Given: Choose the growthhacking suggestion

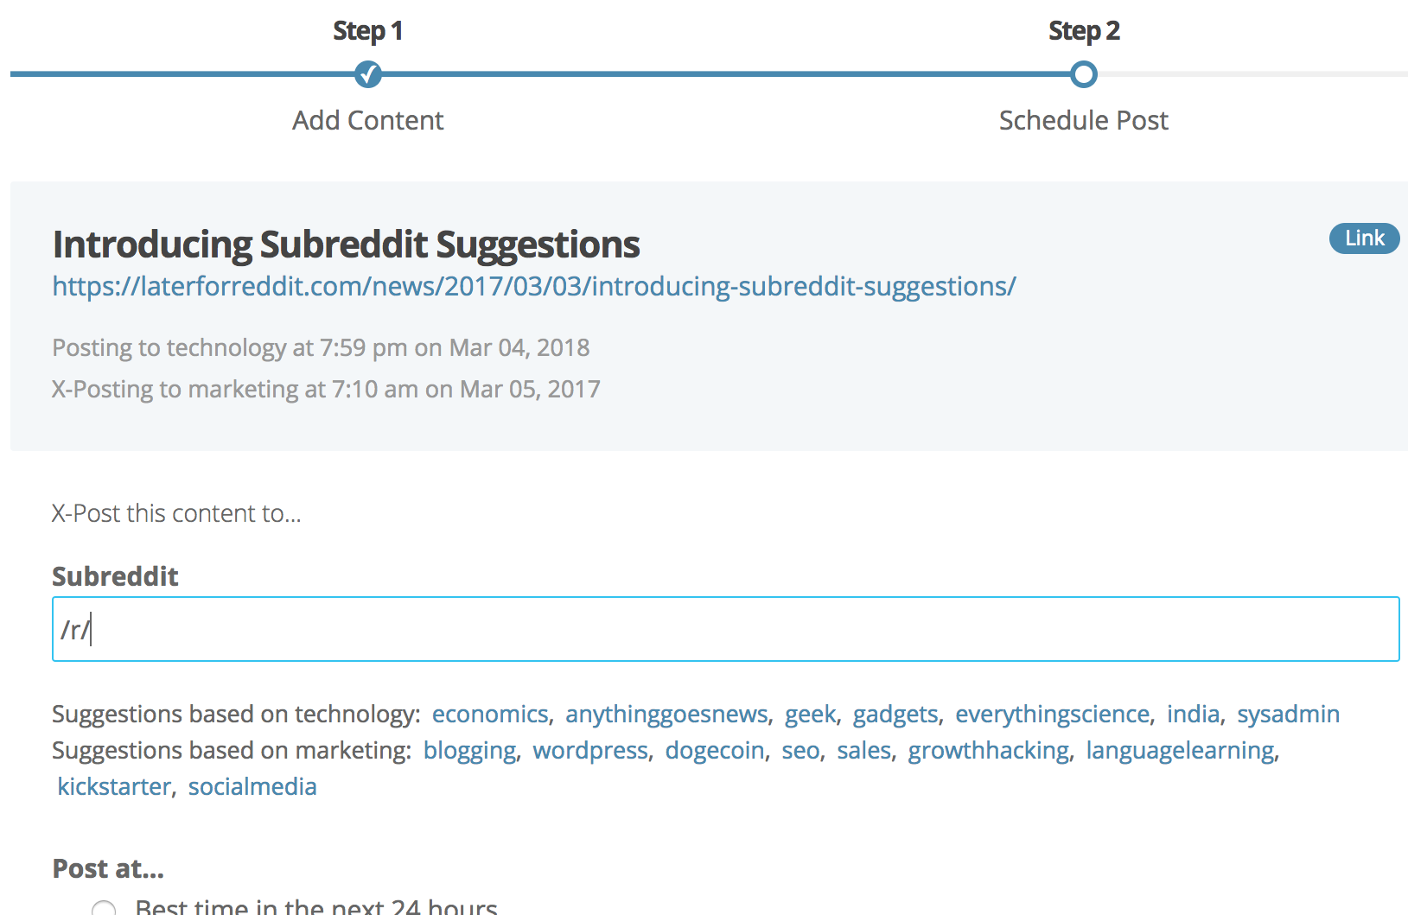Looking at the screenshot, I should 988,750.
